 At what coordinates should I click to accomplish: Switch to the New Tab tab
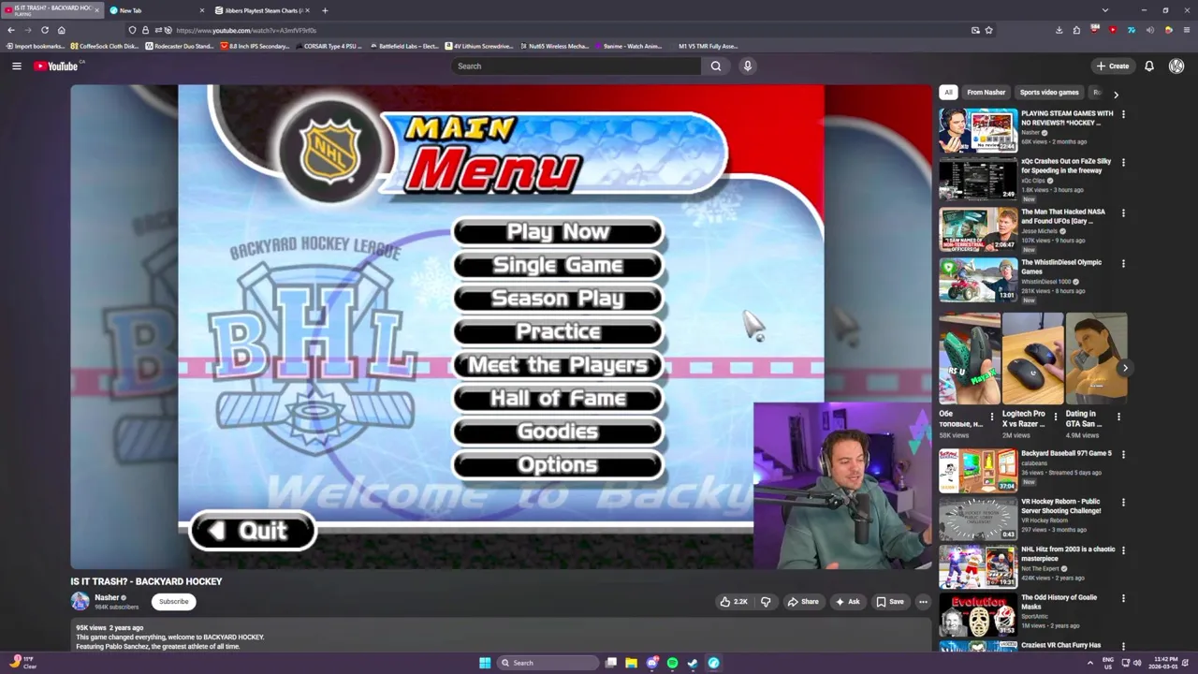tap(156, 10)
